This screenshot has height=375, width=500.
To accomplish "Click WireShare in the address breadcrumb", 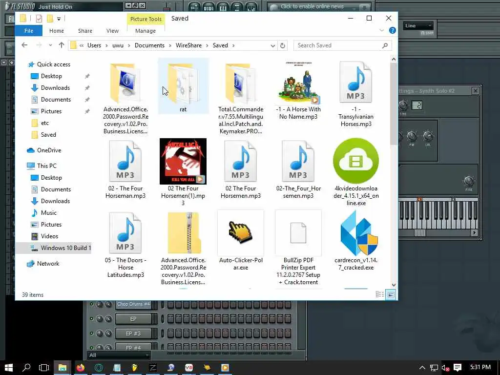I will point(188,45).
